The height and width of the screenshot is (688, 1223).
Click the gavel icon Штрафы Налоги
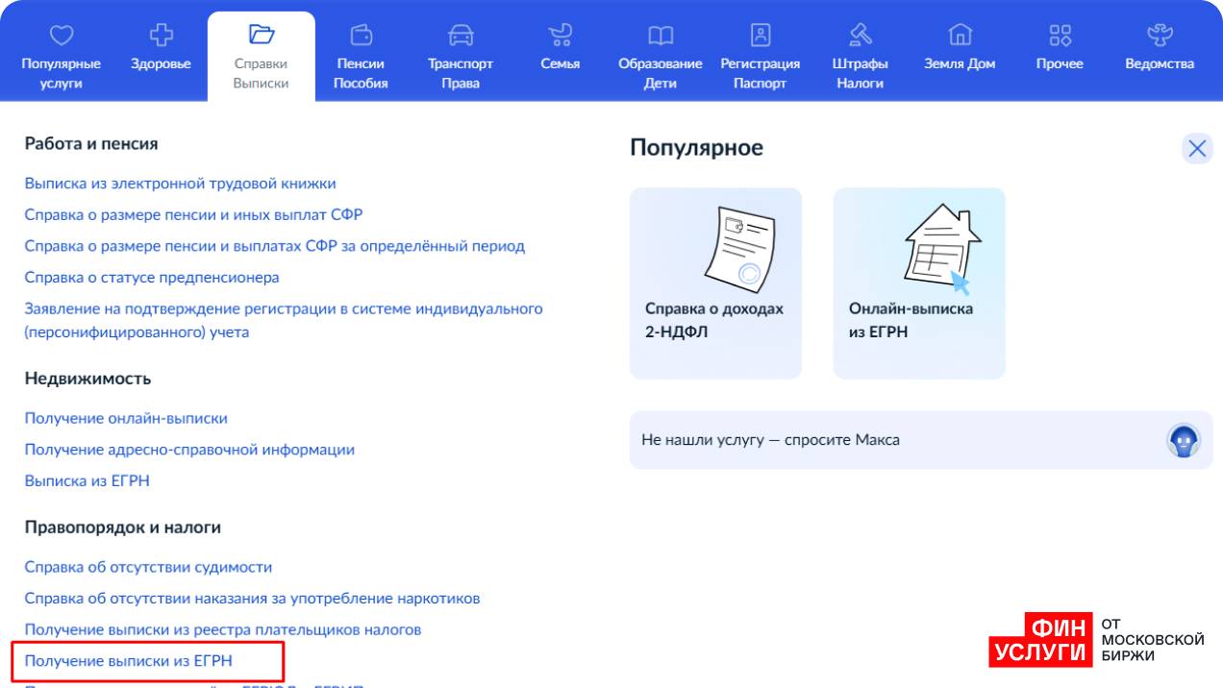[861, 36]
